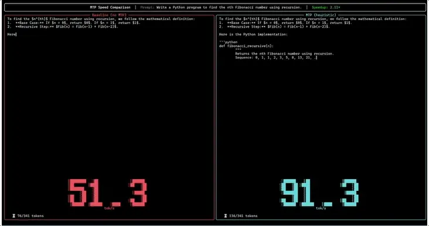Screen dimensions: 429x226
Task: Click the cyan tok/s label in MTP panel
Action: (x=321, y=208)
